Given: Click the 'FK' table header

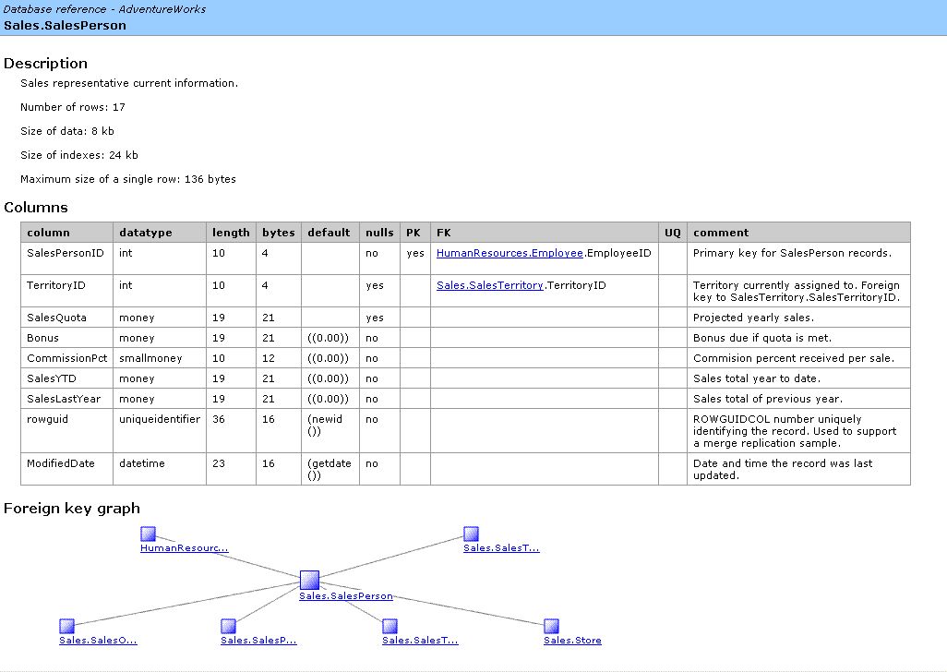Looking at the screenshot, I should point(545,233).
